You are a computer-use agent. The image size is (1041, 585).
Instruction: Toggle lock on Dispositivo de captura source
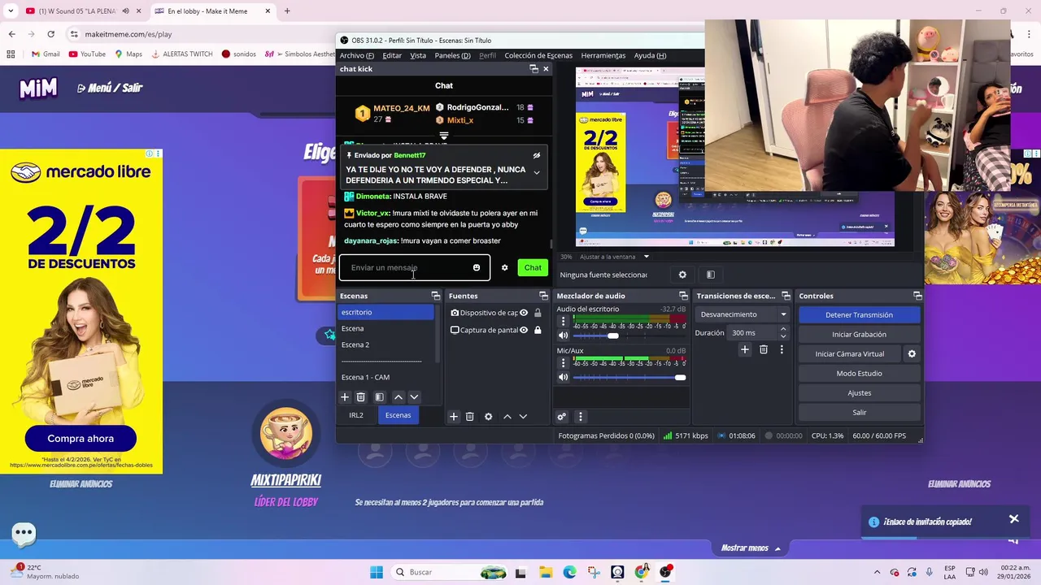coord(538,313)
